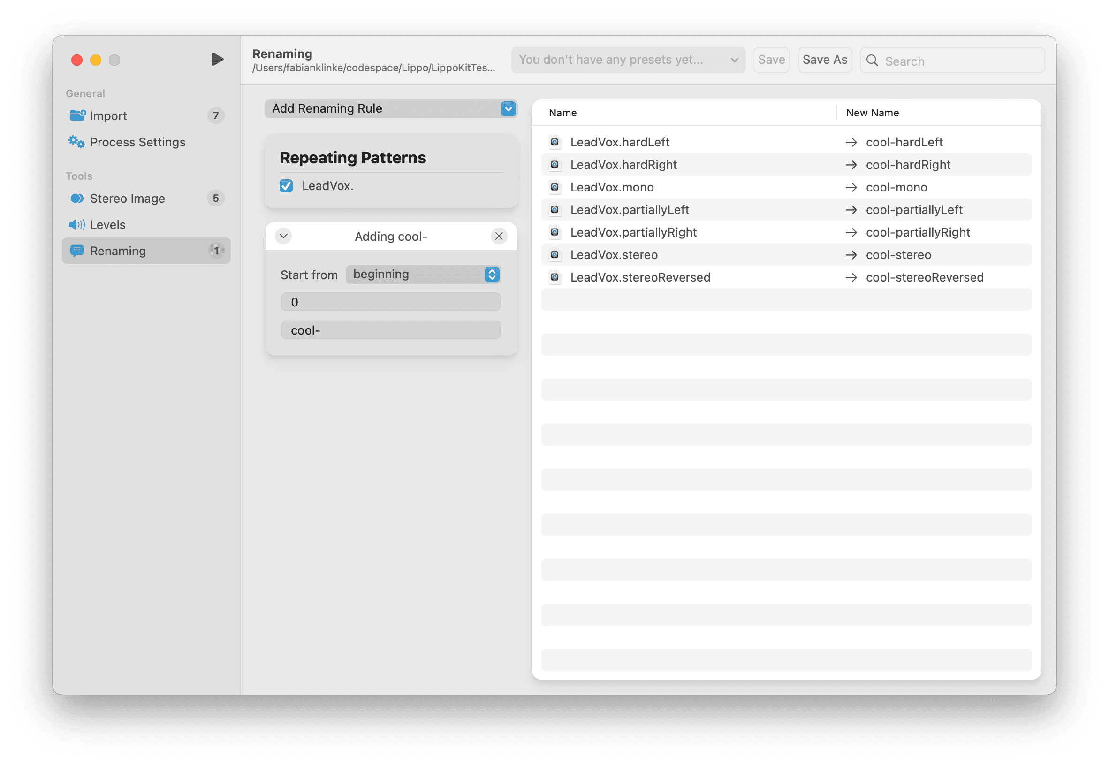Select the LeadVox.partiallyLeft row name
Screen dimensions: 1109x764
tap(630, 210)
